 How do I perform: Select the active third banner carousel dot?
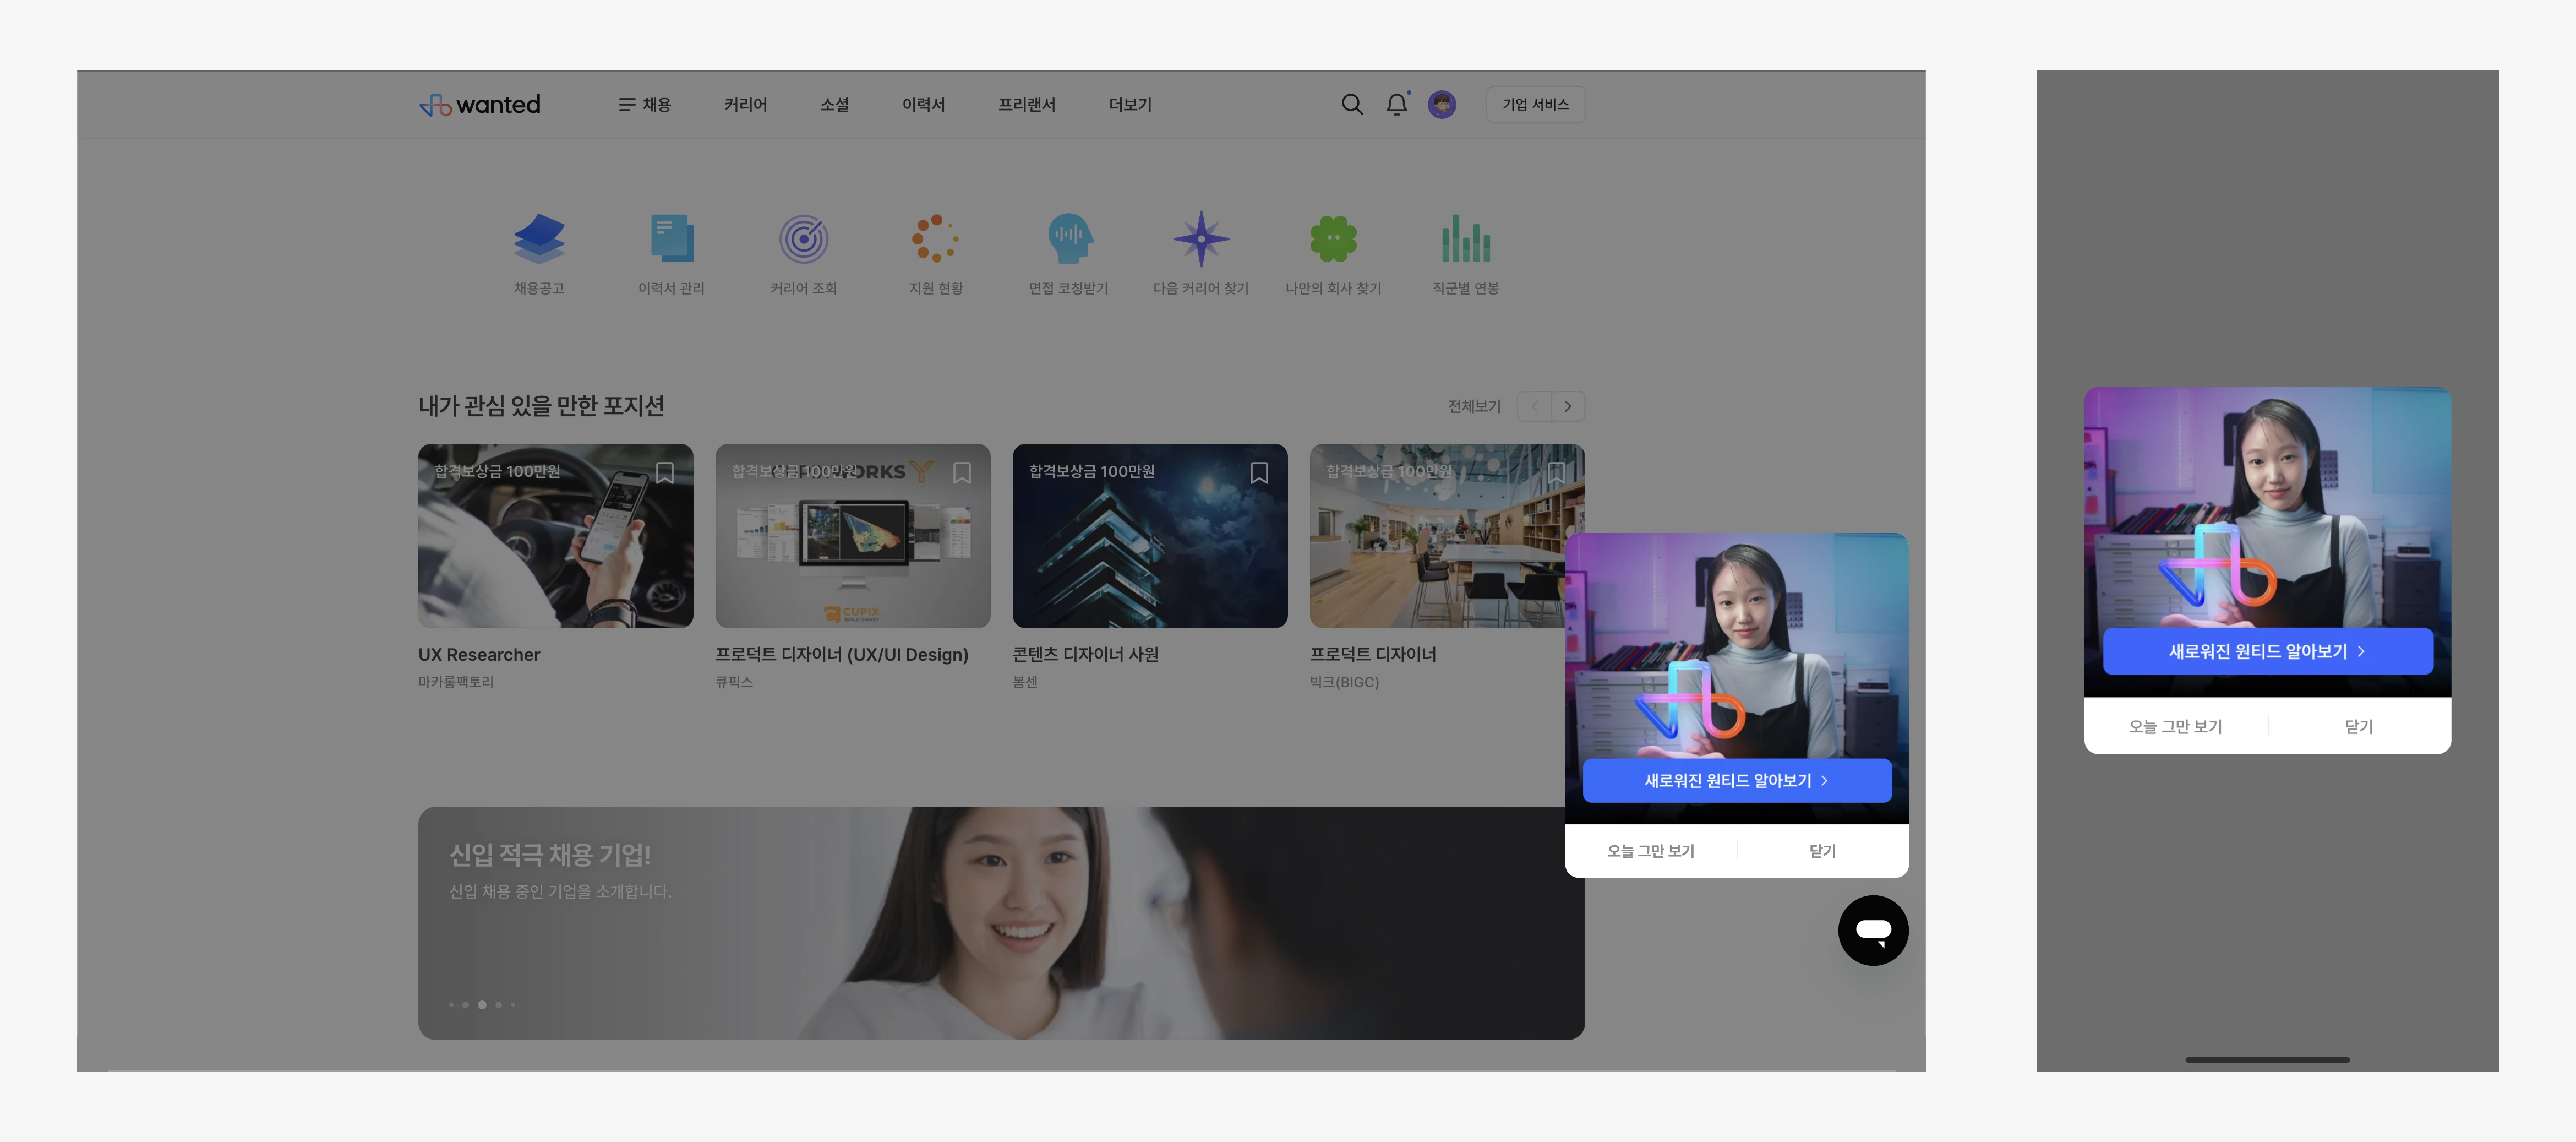coord(482,1004)
